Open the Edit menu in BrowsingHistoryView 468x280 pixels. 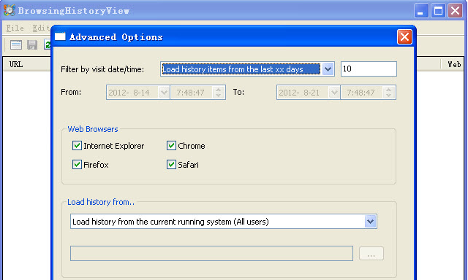(41, 28)
